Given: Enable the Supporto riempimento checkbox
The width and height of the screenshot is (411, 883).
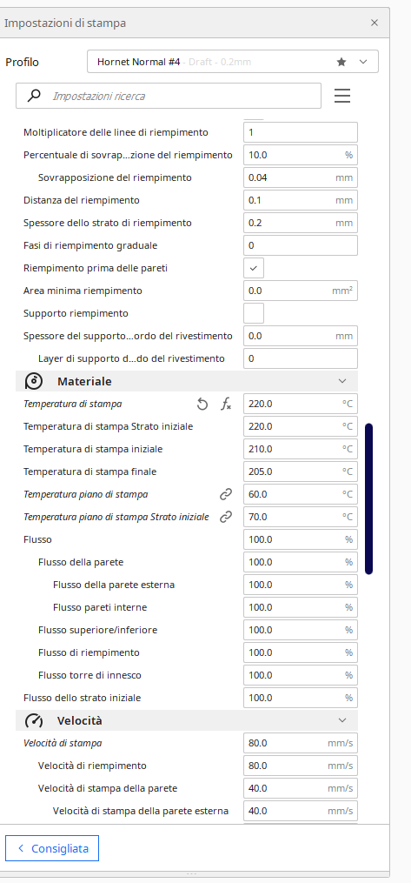Looking at the screenshot, I should pos(254,313).
